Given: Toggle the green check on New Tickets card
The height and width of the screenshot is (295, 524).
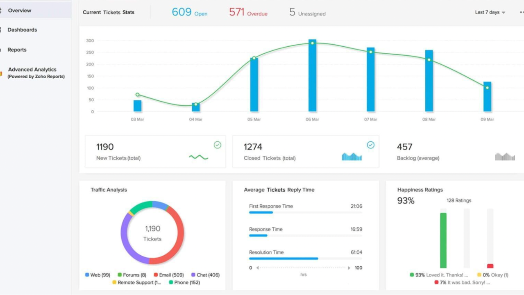Looking at the screenshot, I should pyautogui.click(x=218, y=145).
